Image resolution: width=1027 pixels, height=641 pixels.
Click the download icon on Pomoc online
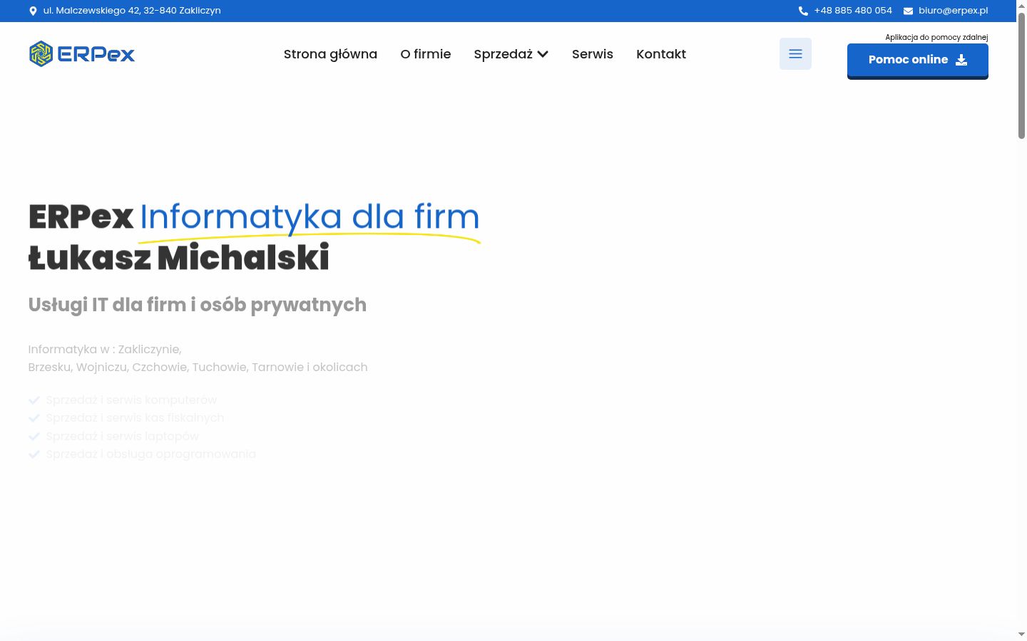[x=961, y=60]
